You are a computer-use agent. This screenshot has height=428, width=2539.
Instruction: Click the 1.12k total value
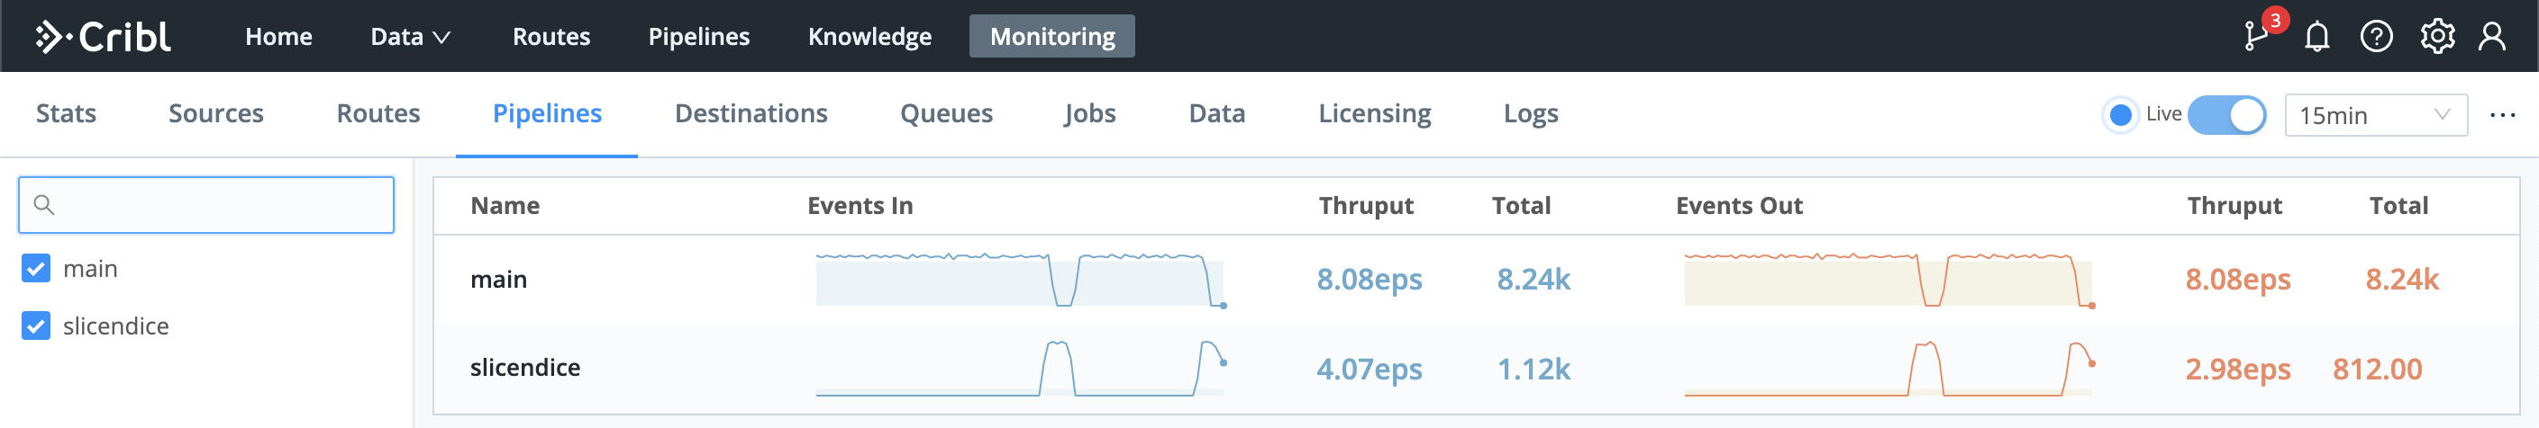click(1533, 369)
